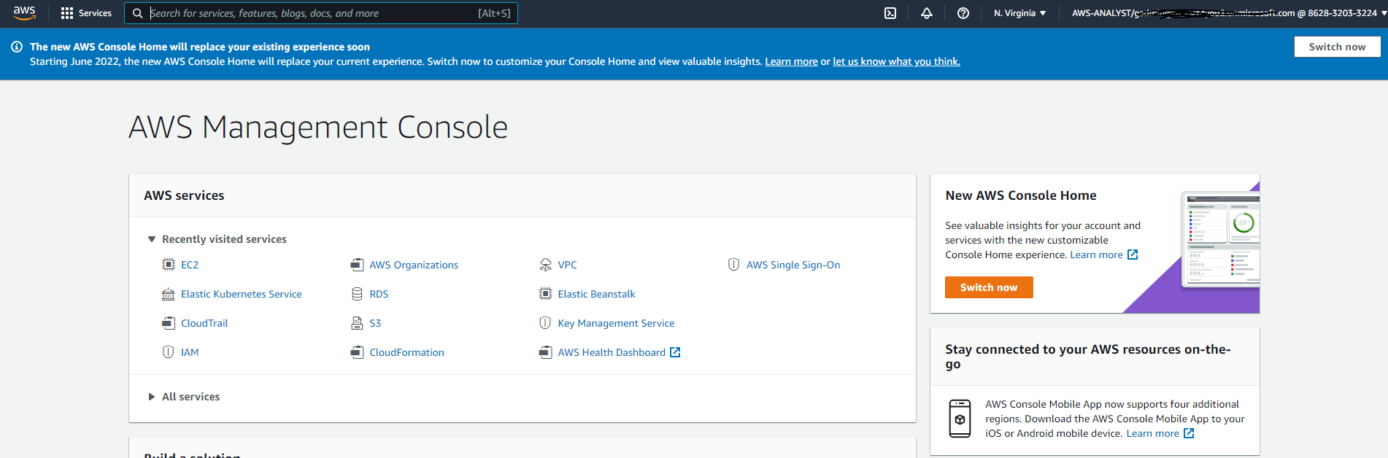Open the Services grid menu icon
The height and width of the screenshot is (458, 1388).
coord(67,13)
